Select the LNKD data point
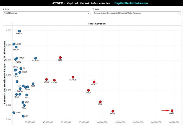Screen dimensions: 183x125 [14, 44]
